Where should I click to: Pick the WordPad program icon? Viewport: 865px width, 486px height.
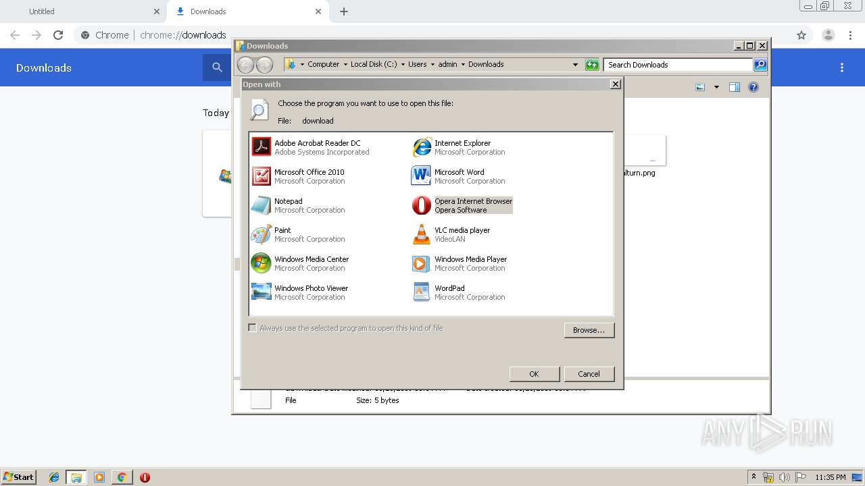(x=422, y=292)
